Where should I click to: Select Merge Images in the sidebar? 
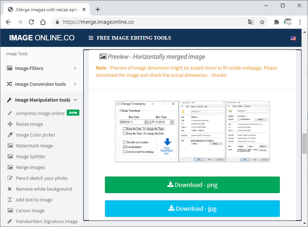(30, 167)
